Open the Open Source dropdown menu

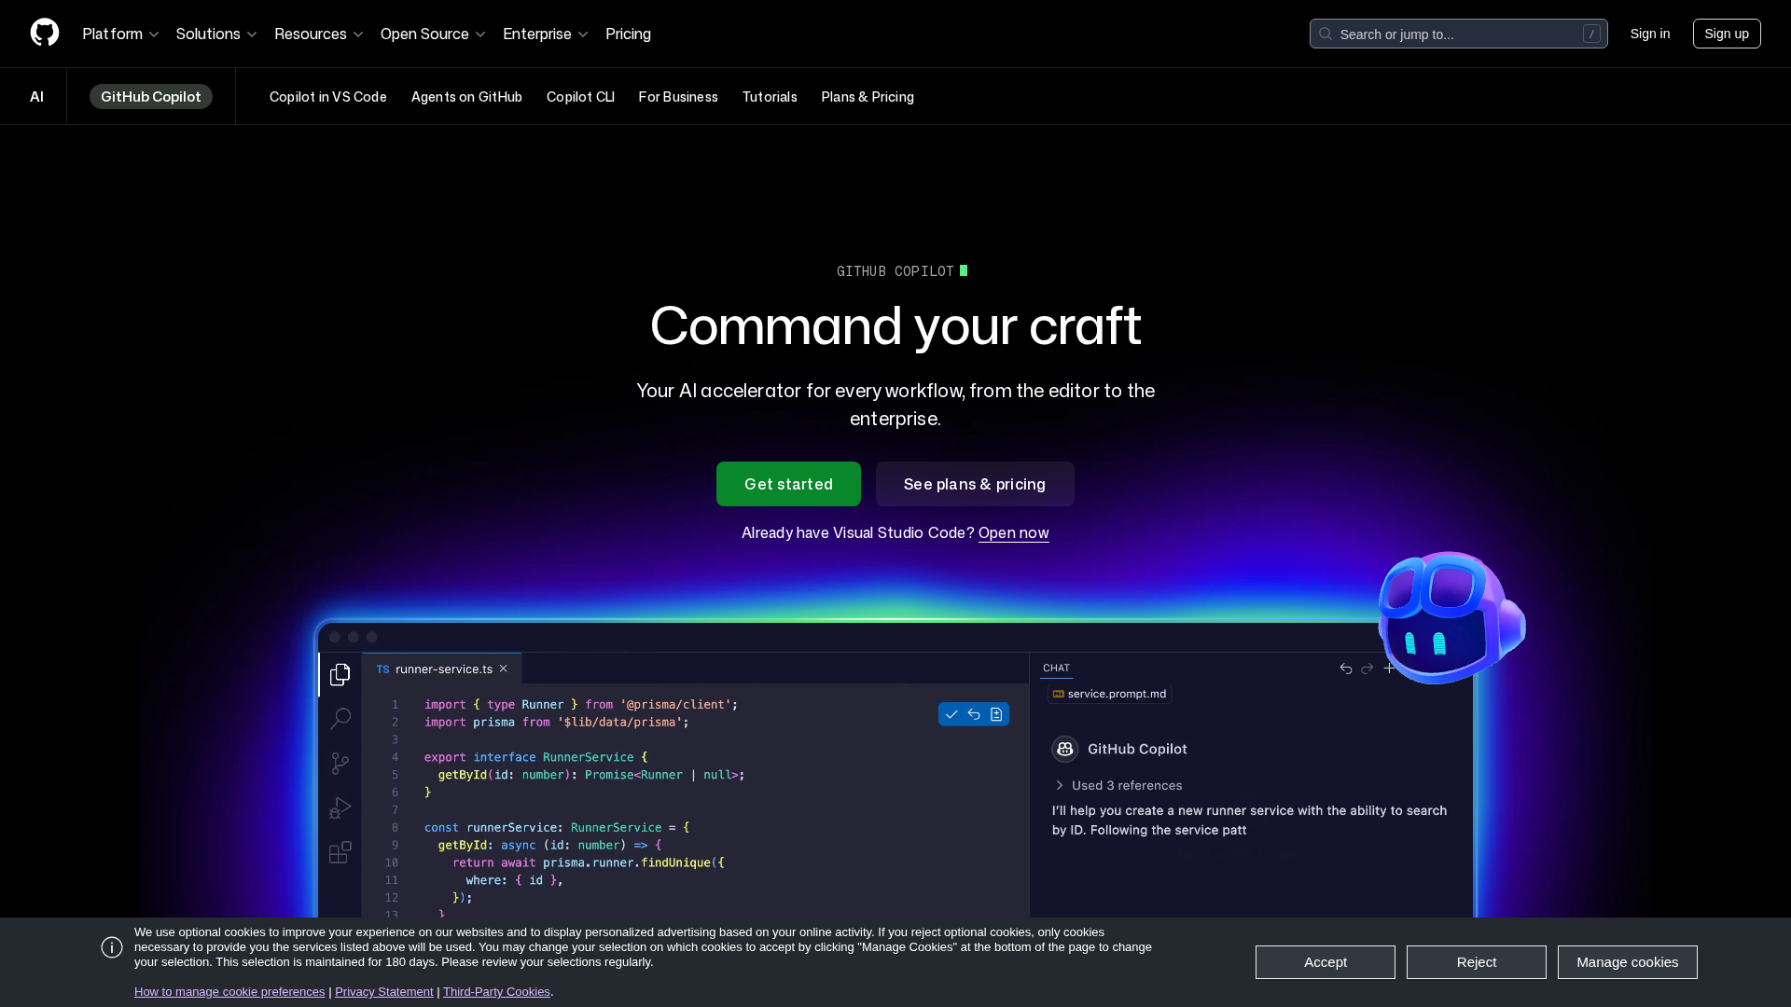[x=433, y=34]
